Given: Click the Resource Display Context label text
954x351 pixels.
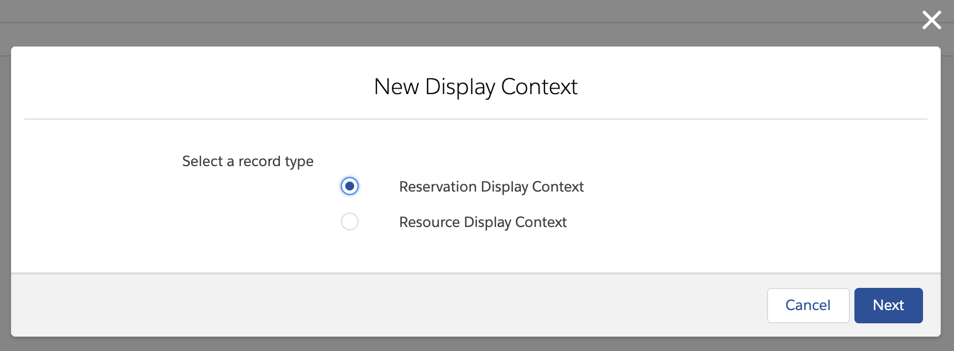Looking at the screenshot, I should [483, 223].
